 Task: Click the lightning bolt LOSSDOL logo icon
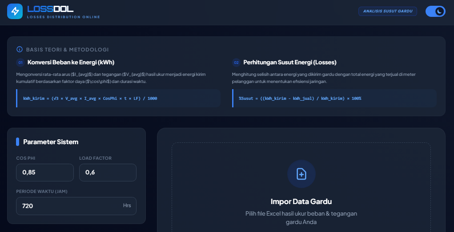pos(15,12)
